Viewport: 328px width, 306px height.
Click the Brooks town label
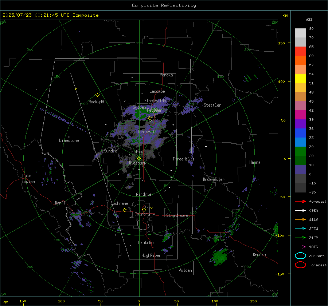(259, 255)
